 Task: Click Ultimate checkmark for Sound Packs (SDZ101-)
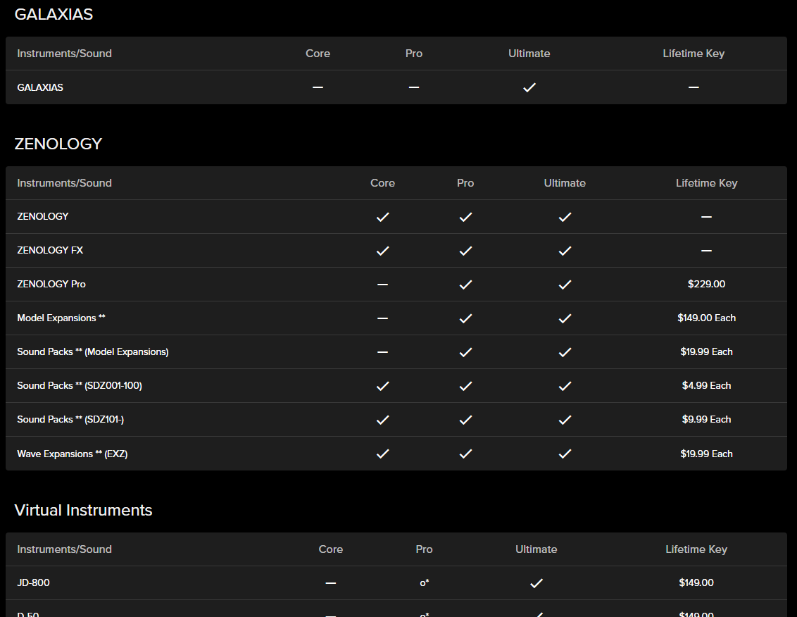[565, 420]
